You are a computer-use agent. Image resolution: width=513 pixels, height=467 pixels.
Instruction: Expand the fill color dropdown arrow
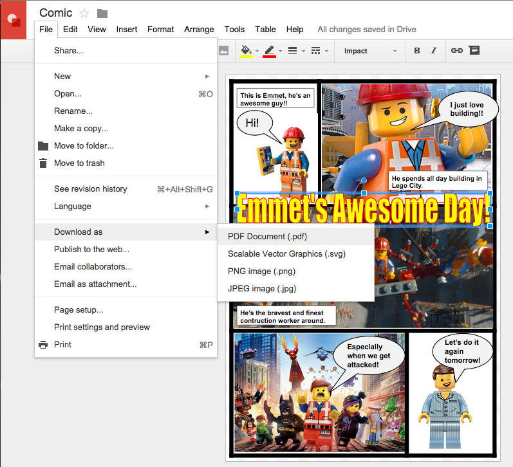point(257,51)
